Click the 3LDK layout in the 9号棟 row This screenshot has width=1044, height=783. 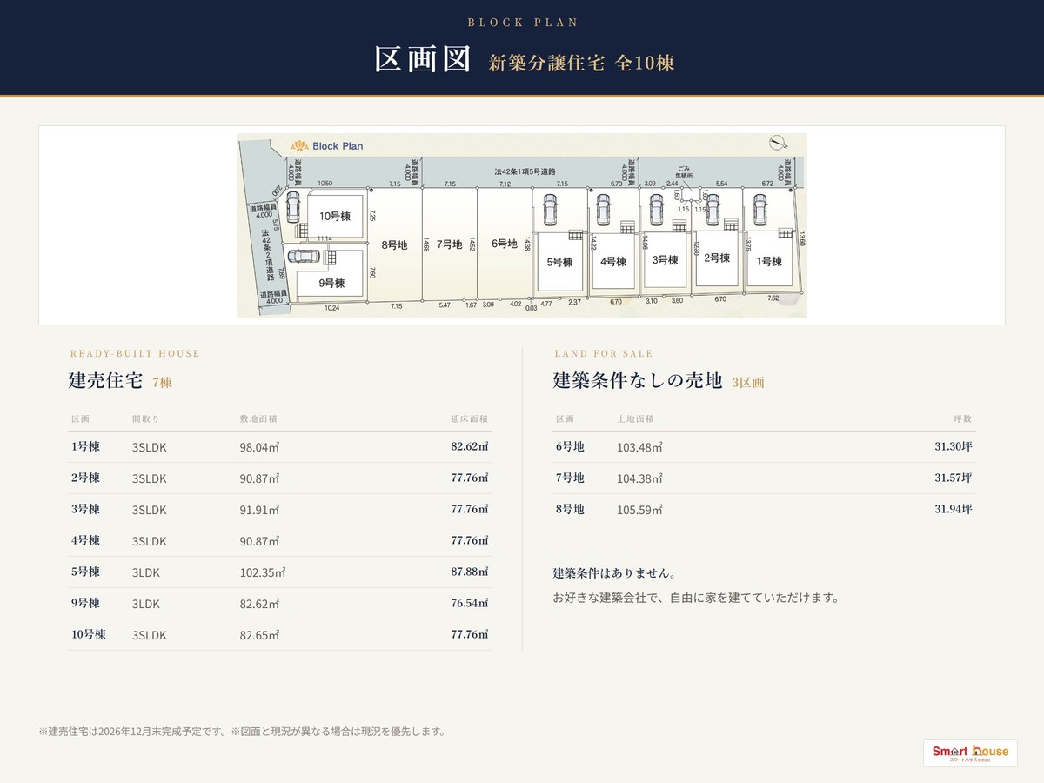click(146, 604)
